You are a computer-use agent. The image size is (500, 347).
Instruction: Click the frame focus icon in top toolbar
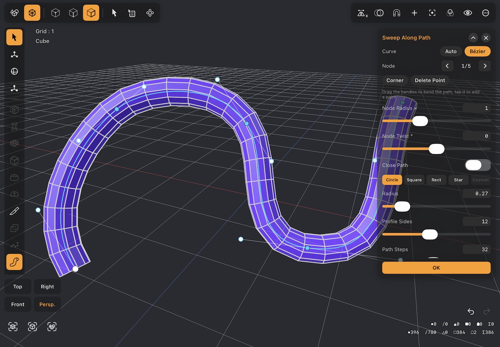click(432, 13)
